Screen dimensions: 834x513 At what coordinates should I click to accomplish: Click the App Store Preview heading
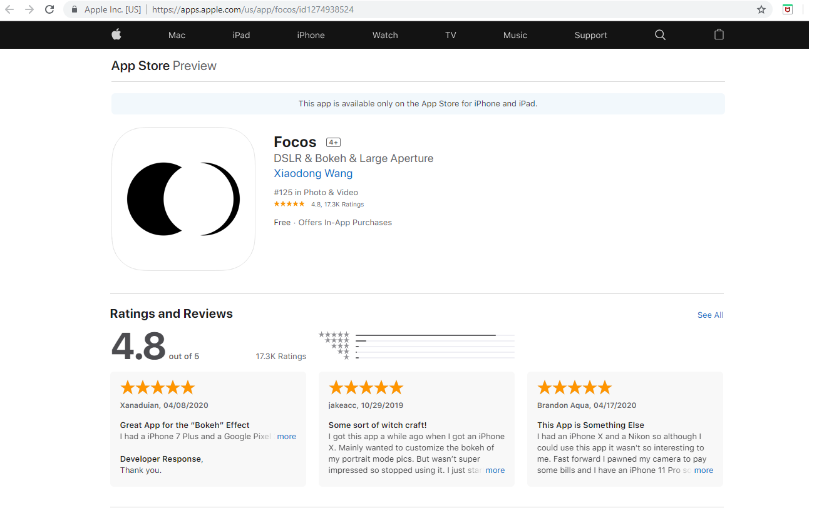click(x=164, y=66)
